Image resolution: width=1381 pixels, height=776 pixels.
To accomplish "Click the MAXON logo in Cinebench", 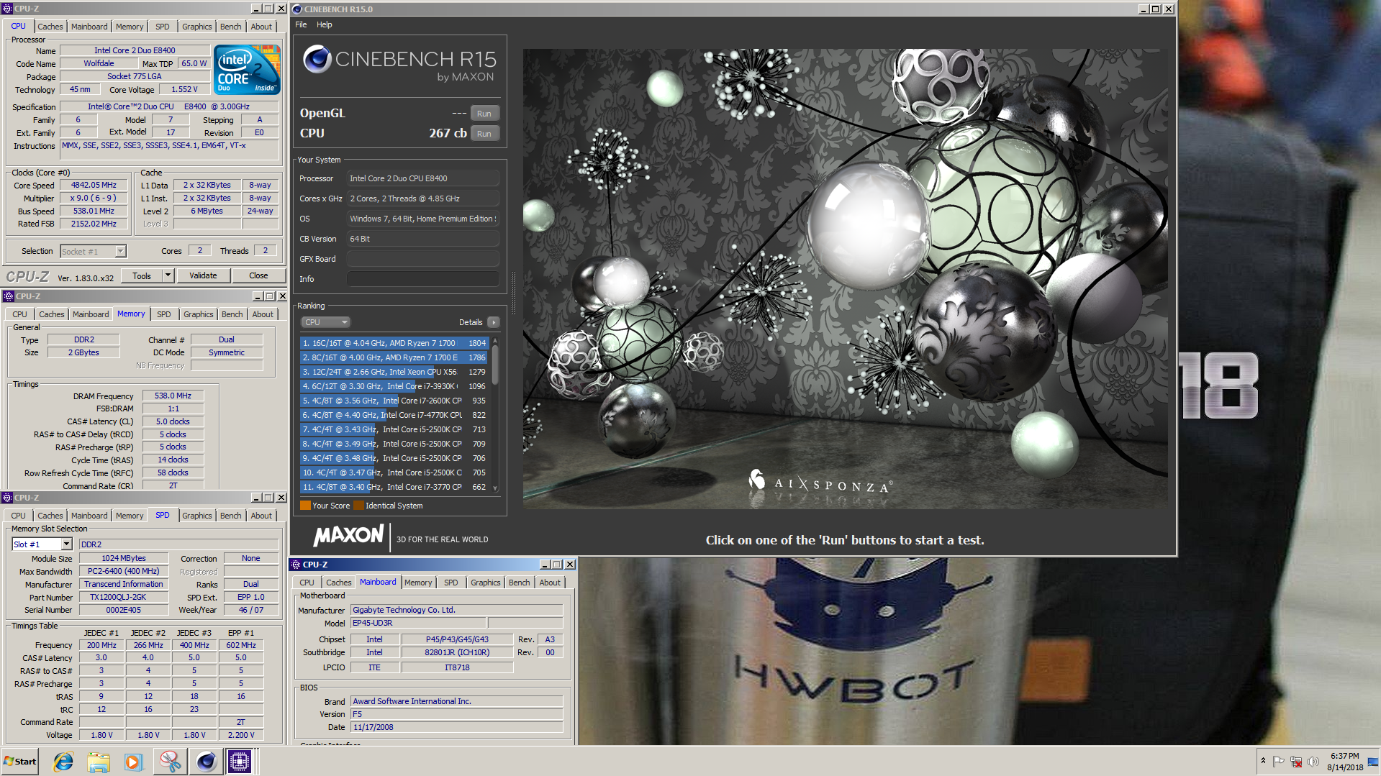I will pos(349,536).
